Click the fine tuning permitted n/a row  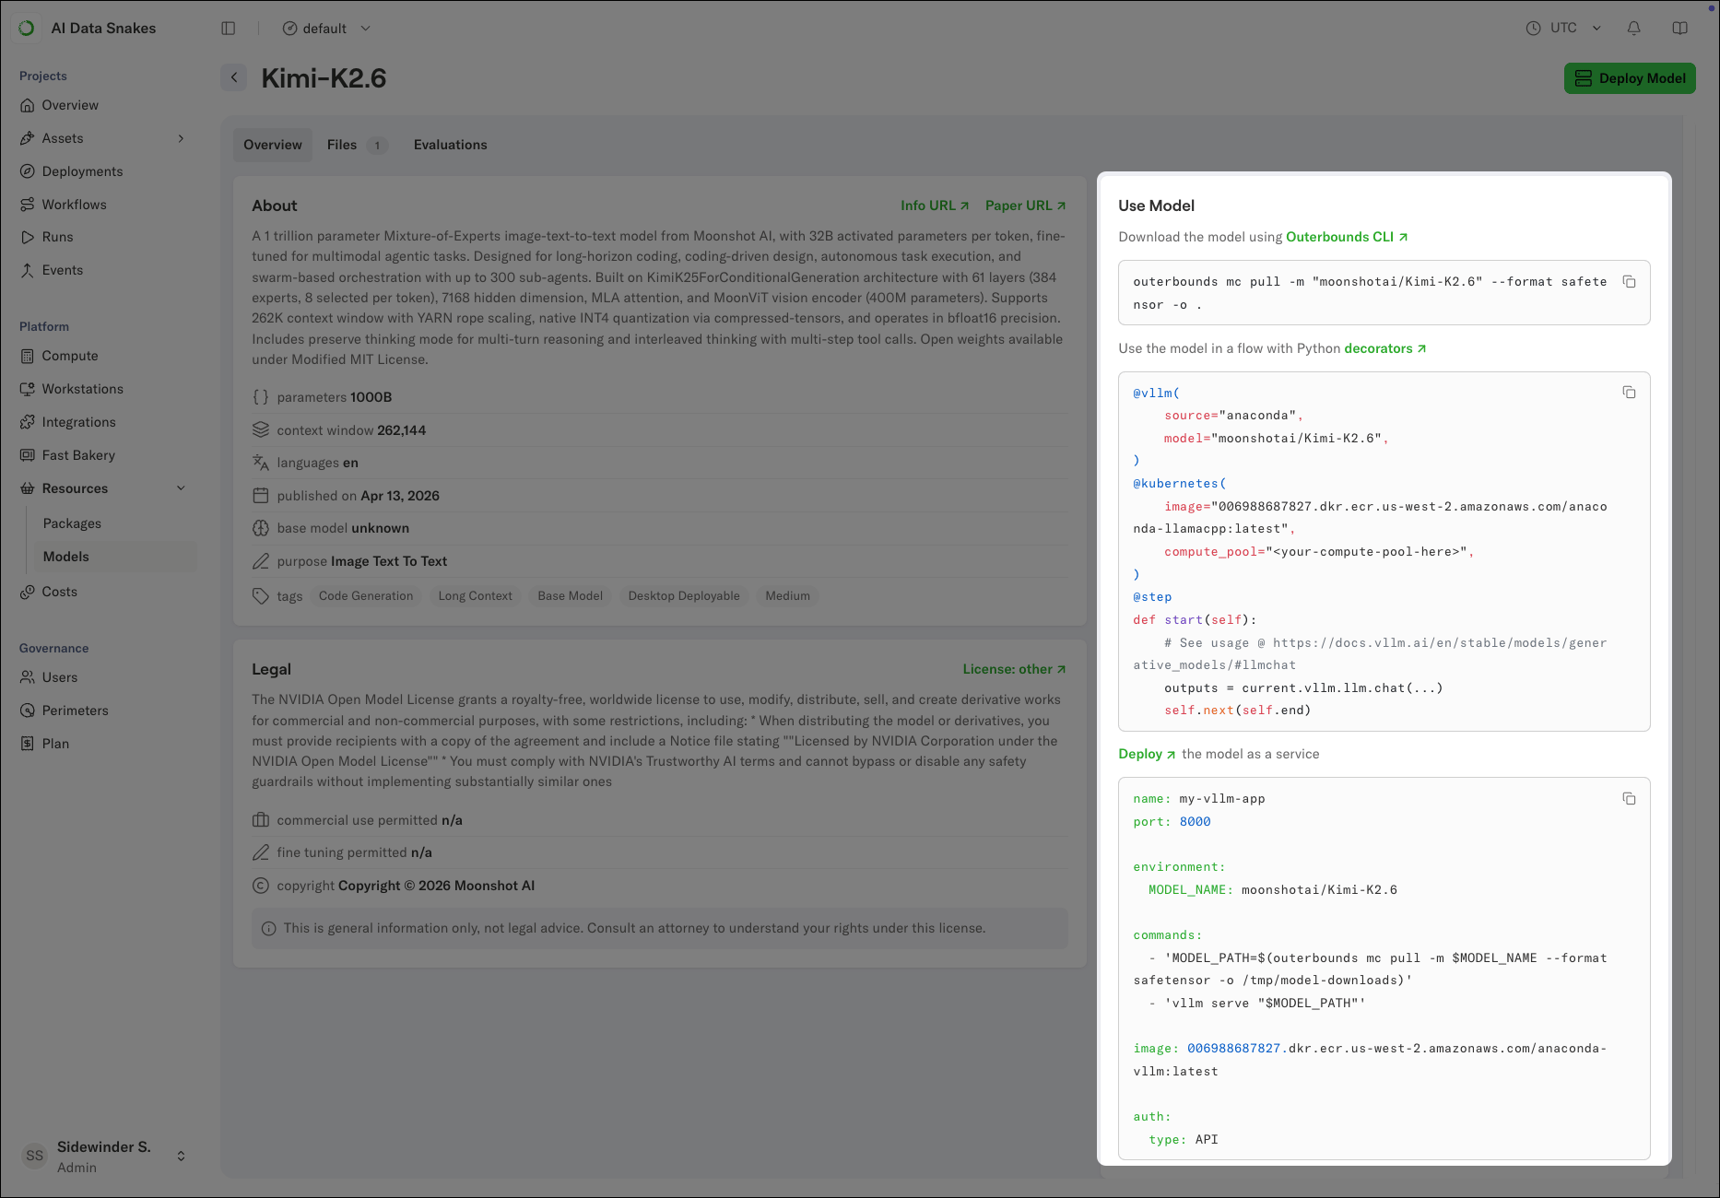tap(660, 852)
